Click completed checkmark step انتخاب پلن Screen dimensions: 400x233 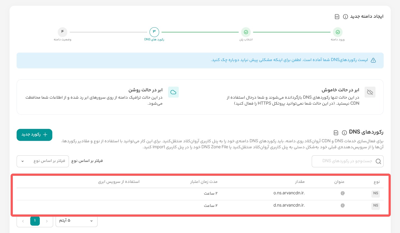click(246, 32)
